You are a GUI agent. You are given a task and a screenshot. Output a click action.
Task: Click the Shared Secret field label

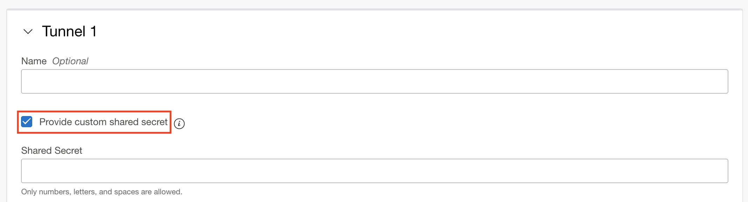(x=51, y=151)
